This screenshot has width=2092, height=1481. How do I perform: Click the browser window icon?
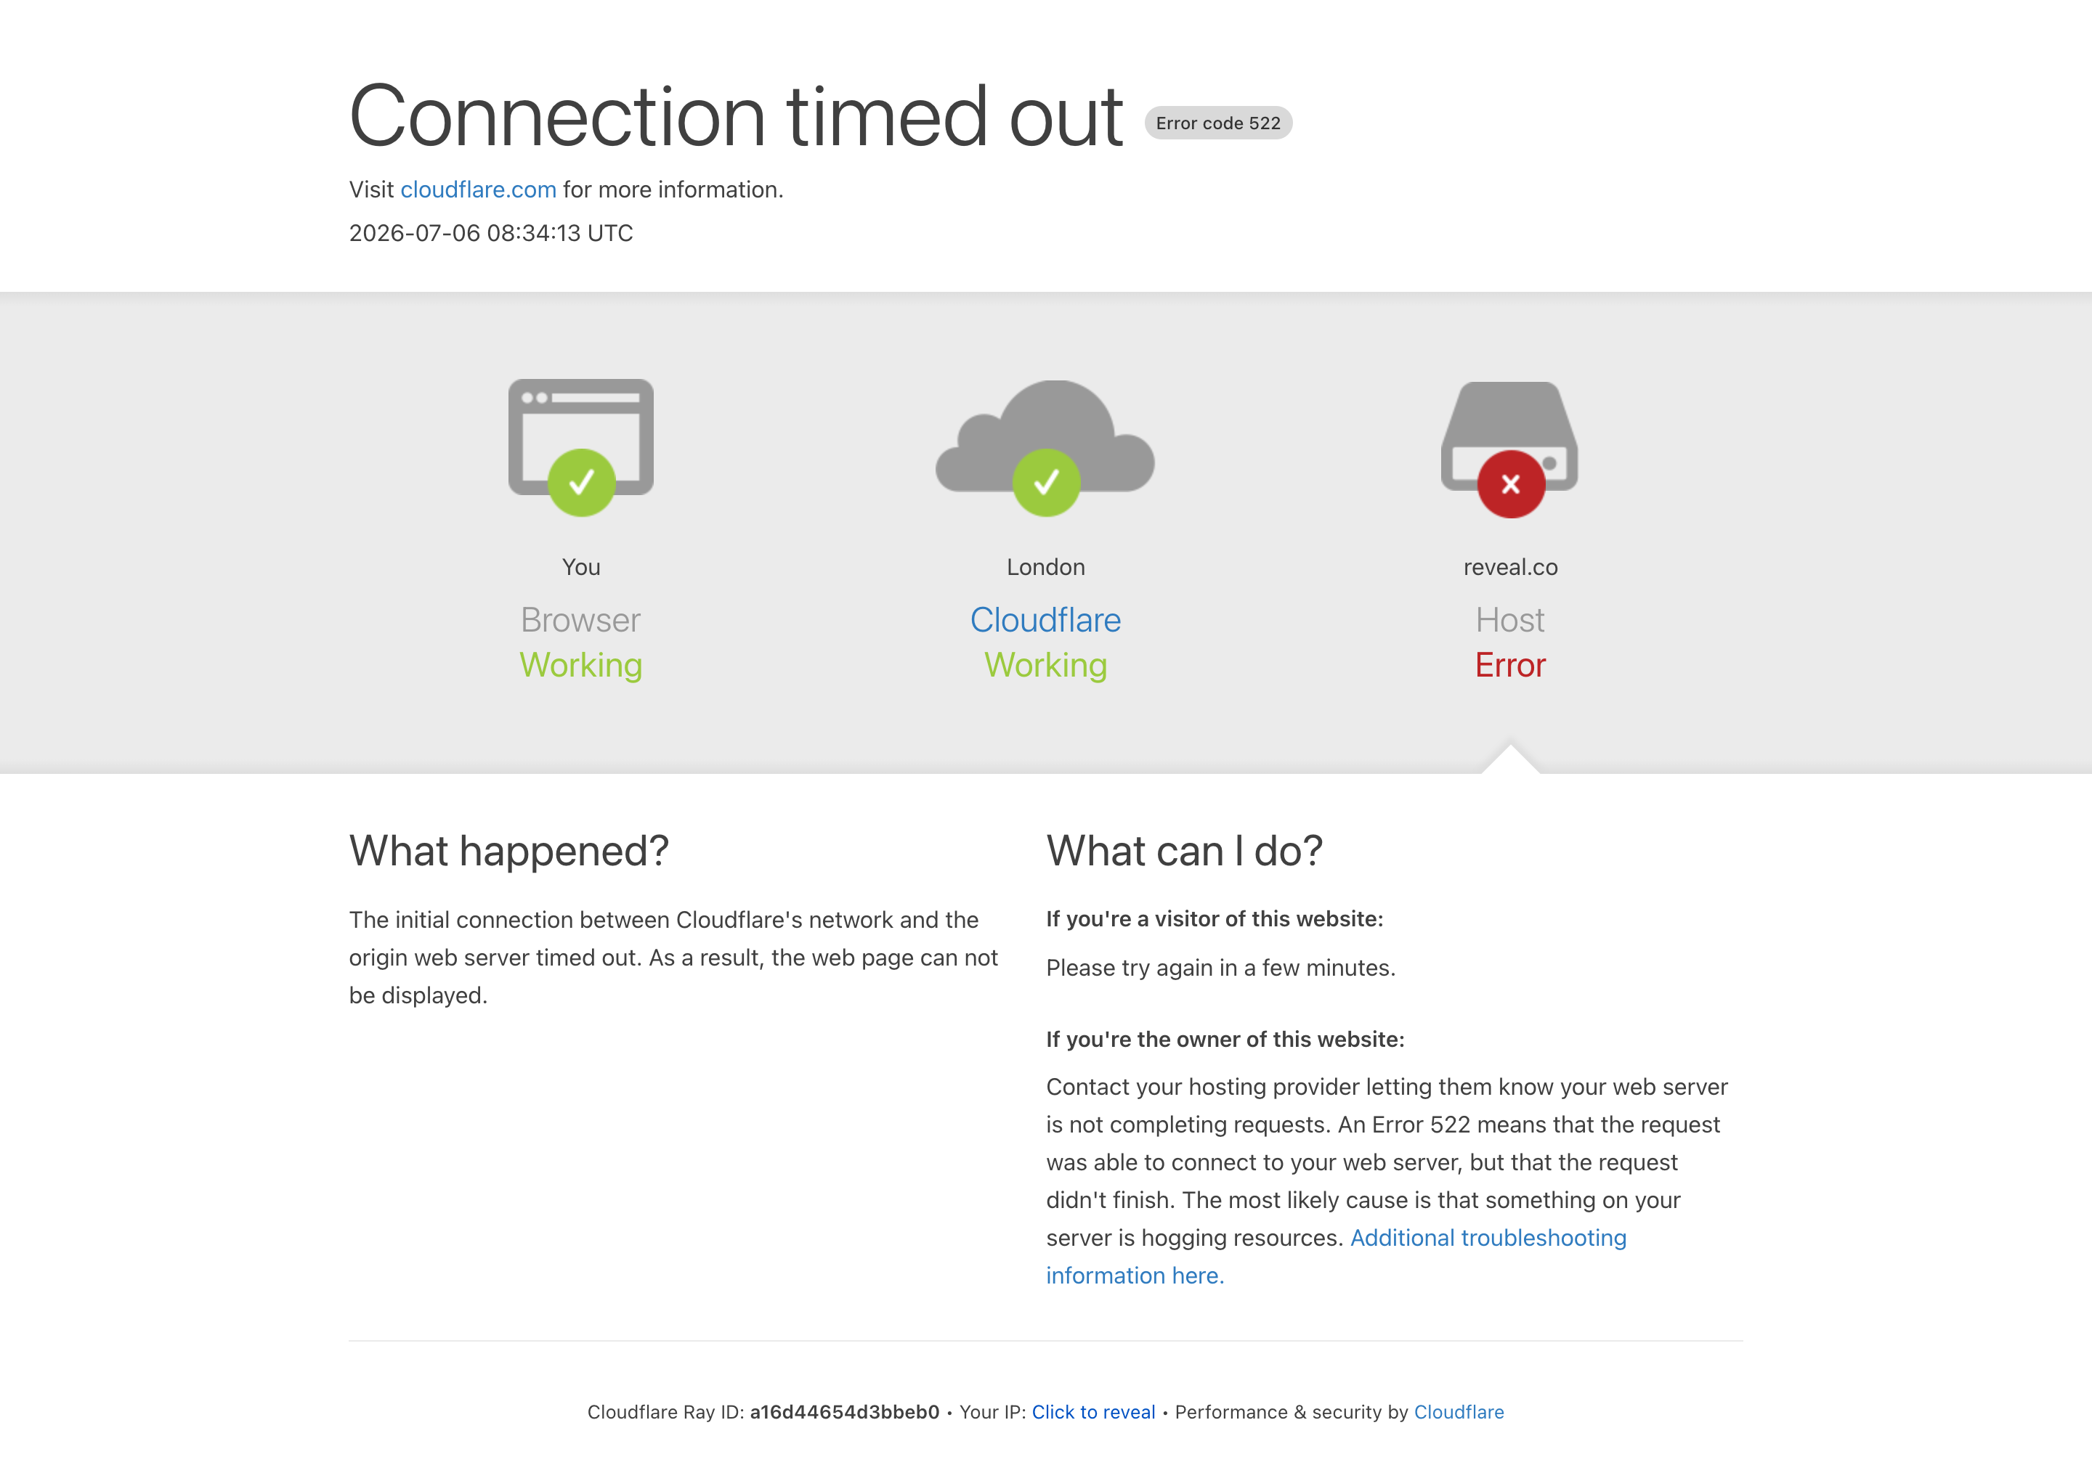pos(581,437)
